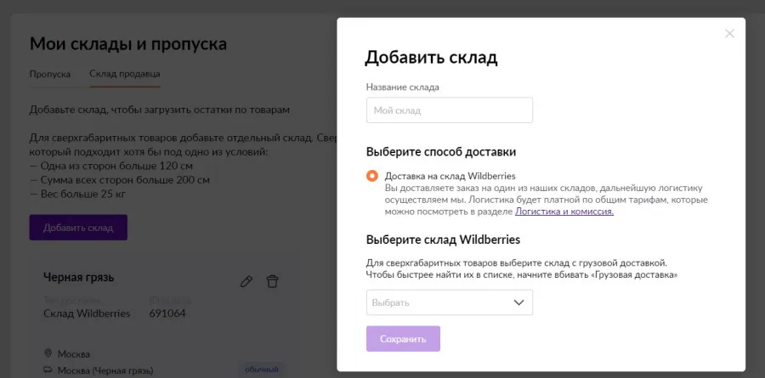Click the Выберите склад Wildberries heading
The image size is (765, 378).
click(x=443, y=240)
